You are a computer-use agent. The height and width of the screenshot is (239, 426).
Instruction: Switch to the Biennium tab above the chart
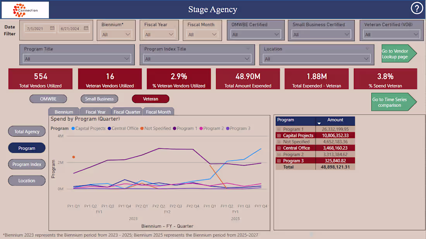[x=64, y=111]
